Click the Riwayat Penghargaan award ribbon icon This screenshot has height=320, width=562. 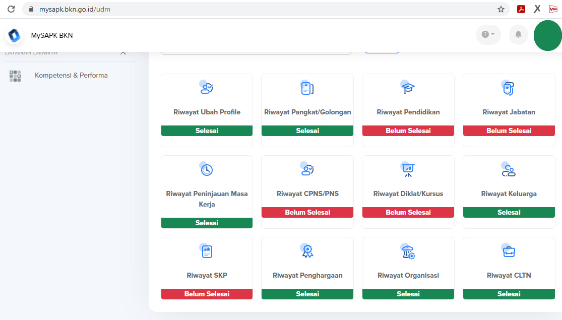[x=307, y=251]
